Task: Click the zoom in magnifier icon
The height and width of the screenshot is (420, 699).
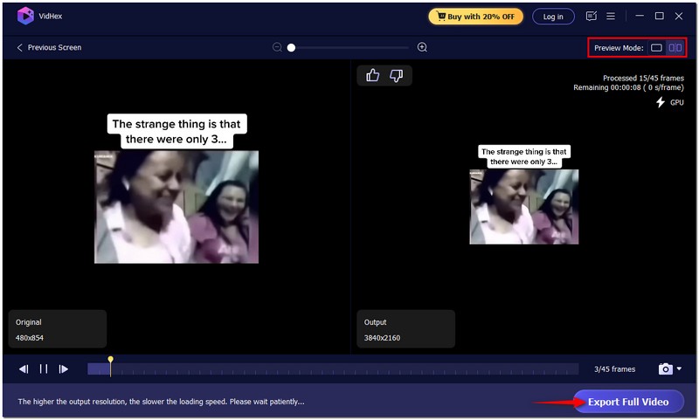Action: click(x=423, y=47)
